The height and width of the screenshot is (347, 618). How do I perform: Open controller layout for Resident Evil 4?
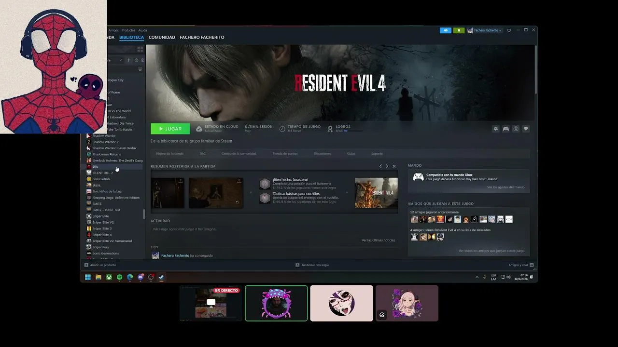click(506, 129)
